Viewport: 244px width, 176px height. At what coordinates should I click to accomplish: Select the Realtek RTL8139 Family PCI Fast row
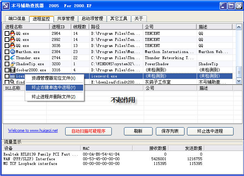[103, 154]
